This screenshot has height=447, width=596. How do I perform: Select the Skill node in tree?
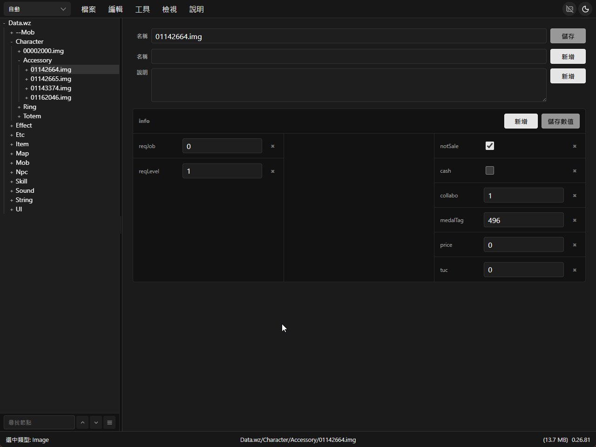[x=21, y=181]
